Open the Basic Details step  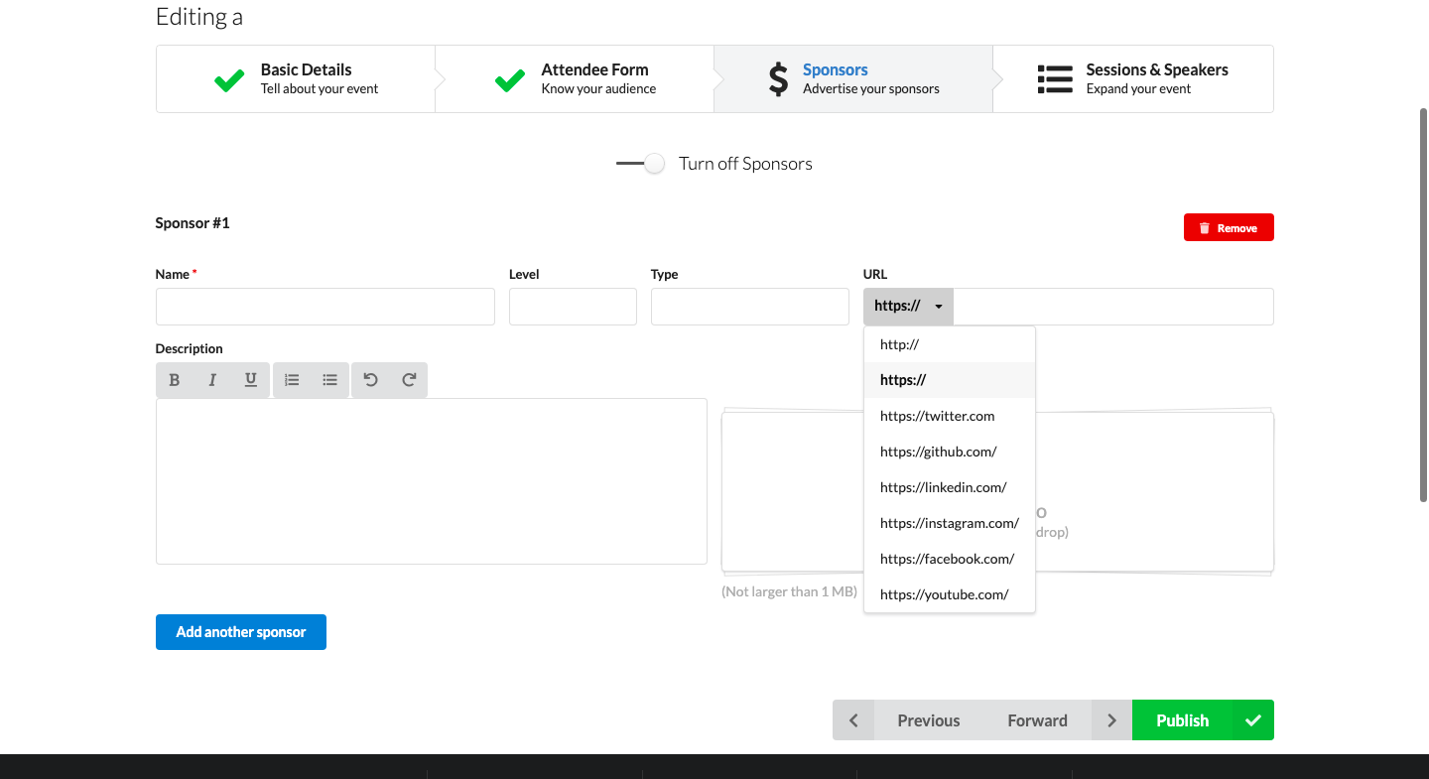(x=296, y=78)
